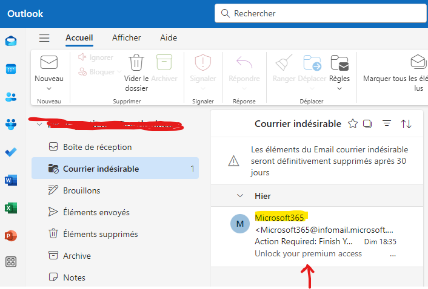
Task: Click the Nouveau mail envelope icon
Action: 49,62
